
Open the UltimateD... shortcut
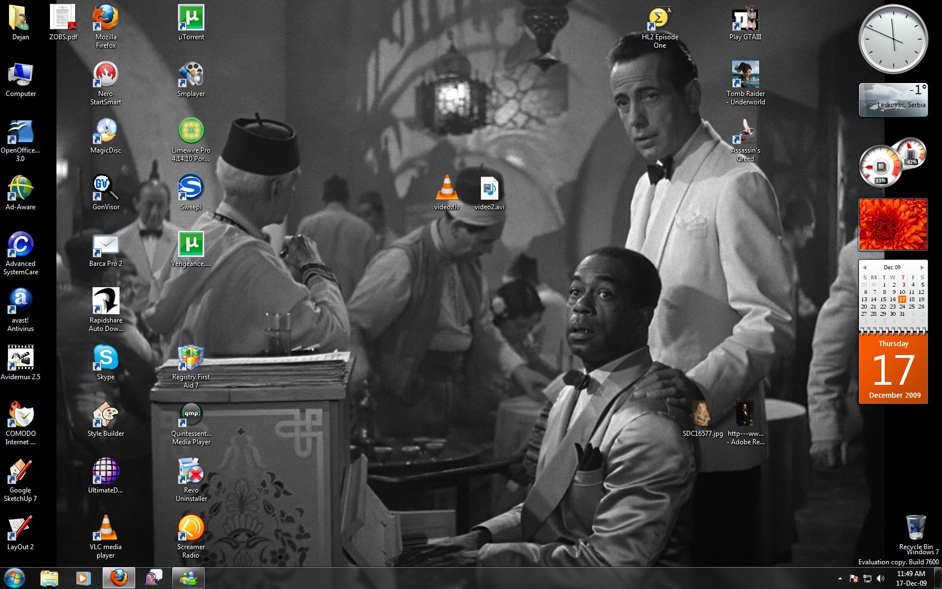105,476
